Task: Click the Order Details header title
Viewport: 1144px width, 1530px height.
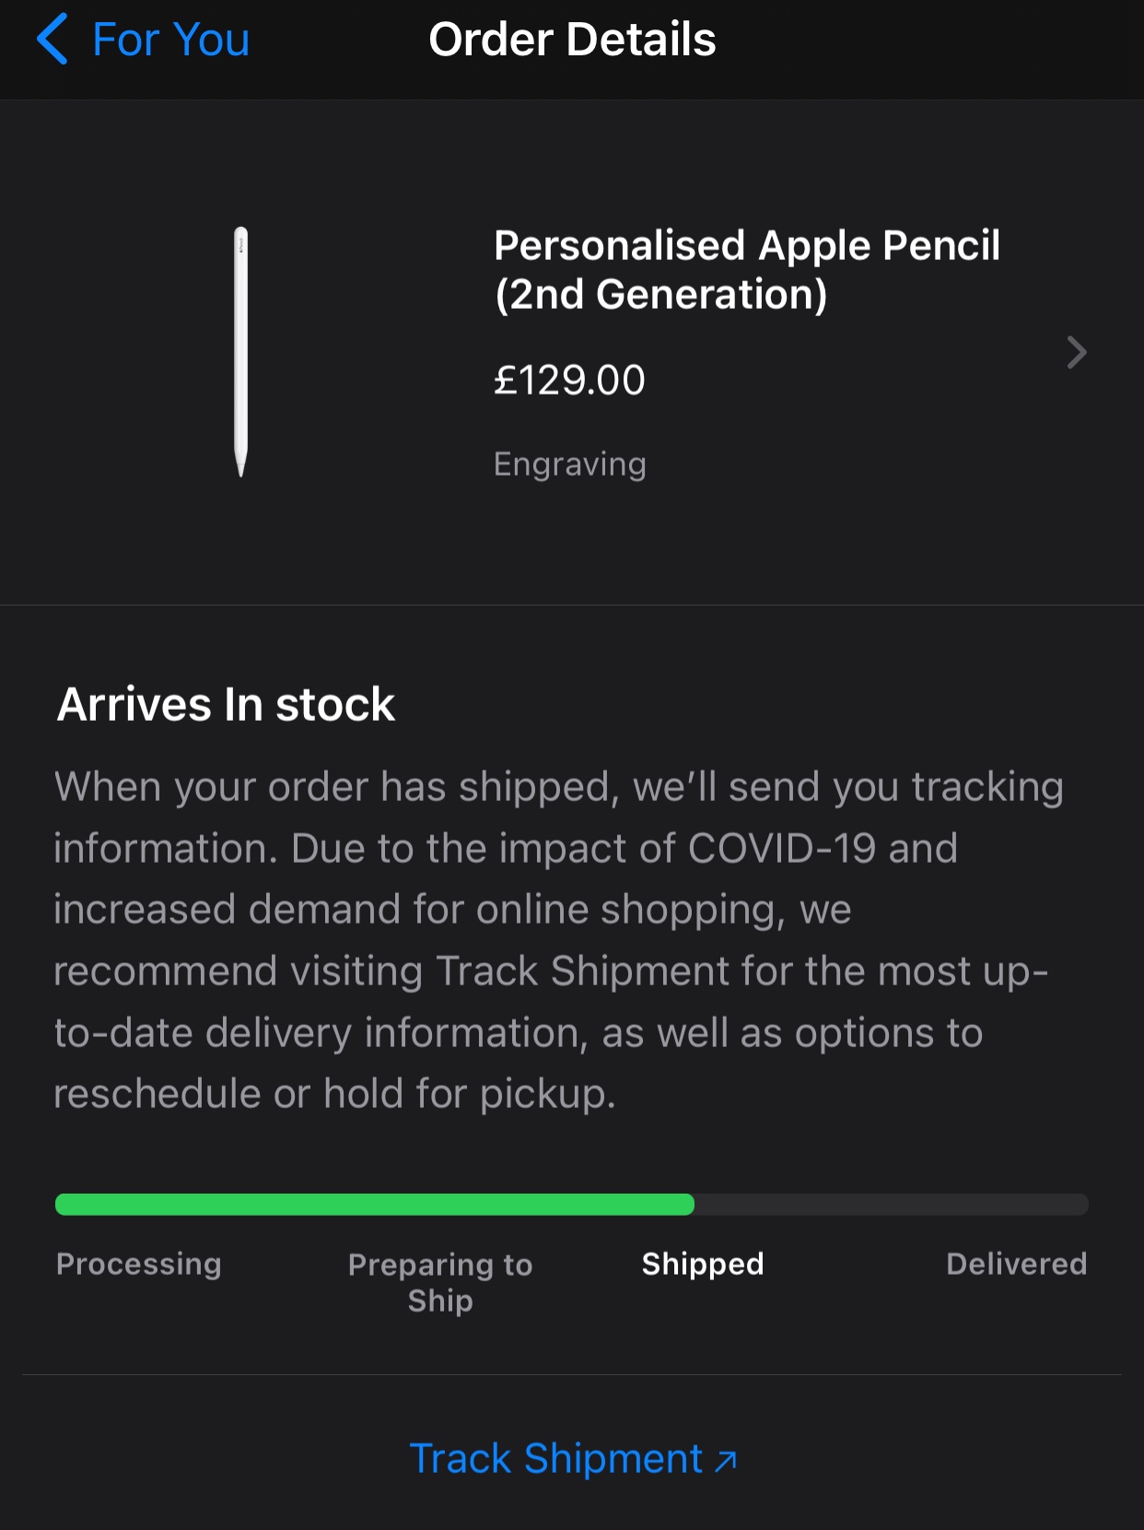Action: [572, 40]
